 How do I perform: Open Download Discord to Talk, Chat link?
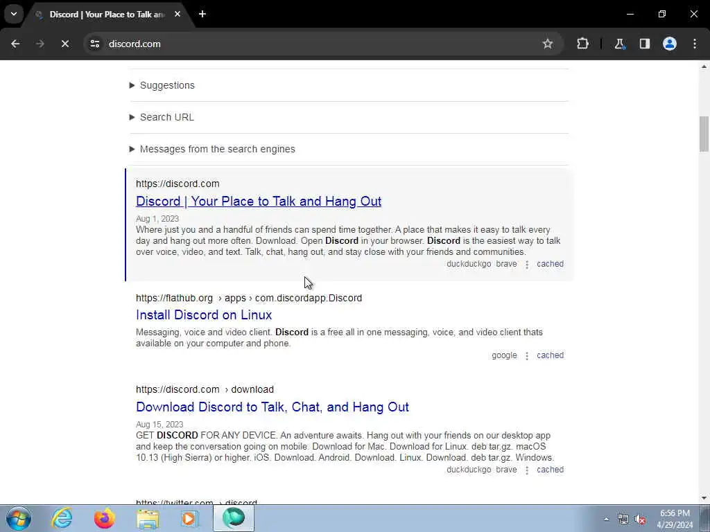point(272,407)
